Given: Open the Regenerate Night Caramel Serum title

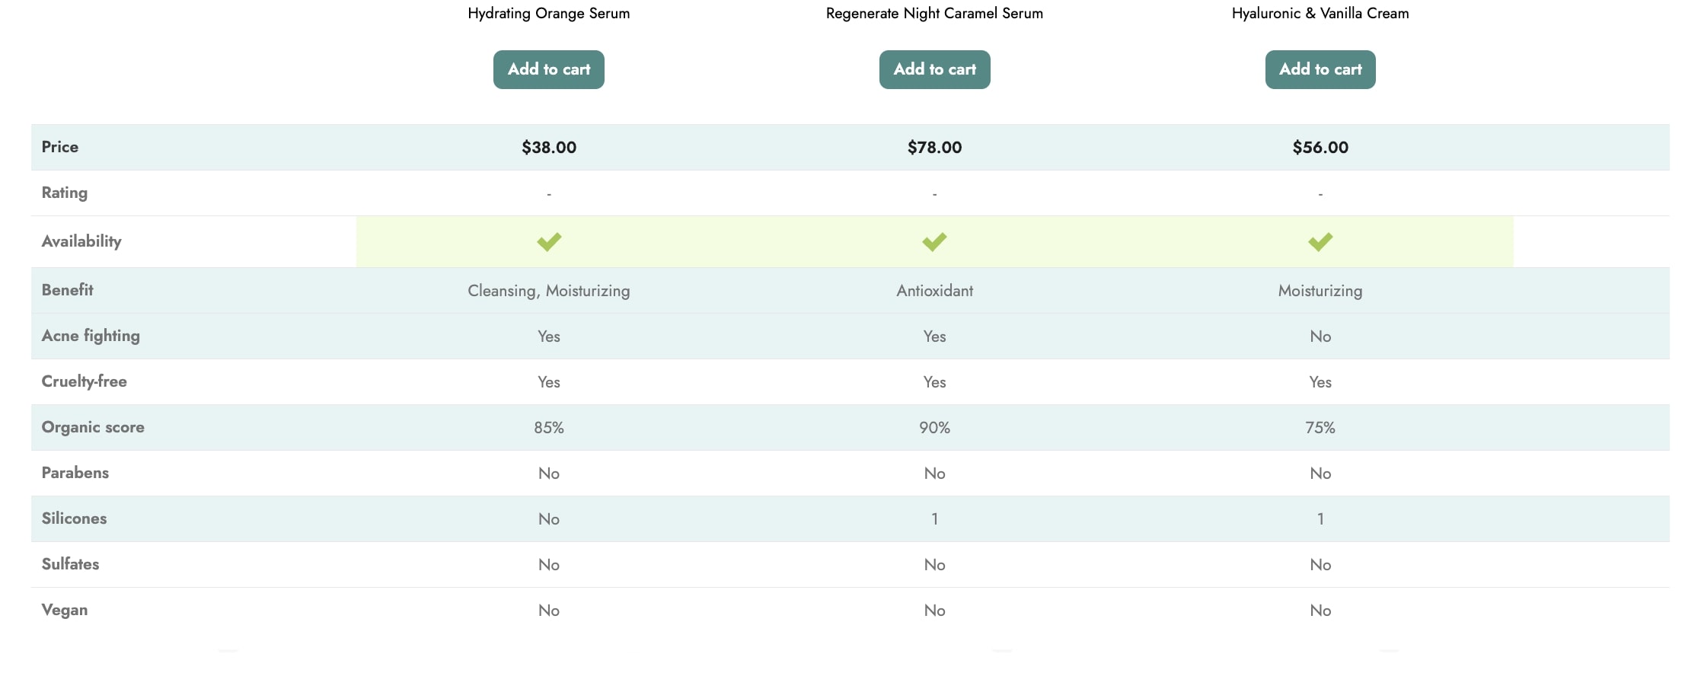Looking at the screenshot, I should [934, 13].
